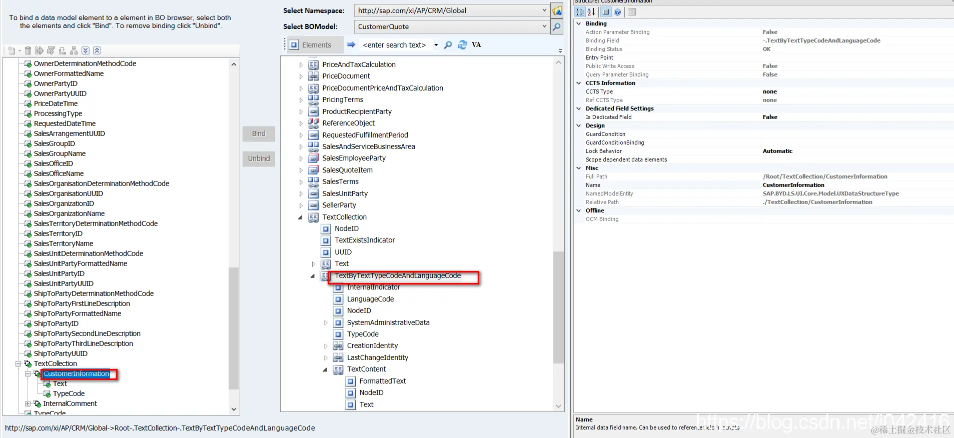
Task: Click the blue arrow icon next to Elements
Action: [351, 45]
